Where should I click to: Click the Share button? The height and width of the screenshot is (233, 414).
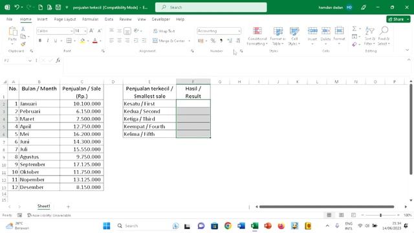point(398,19)
